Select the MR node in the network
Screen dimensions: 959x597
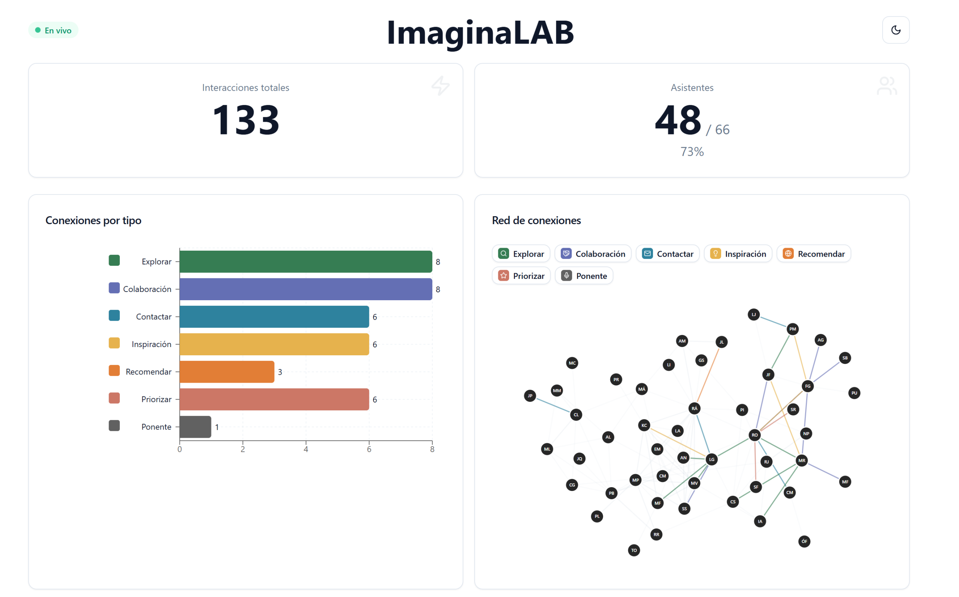click(801, 460)
